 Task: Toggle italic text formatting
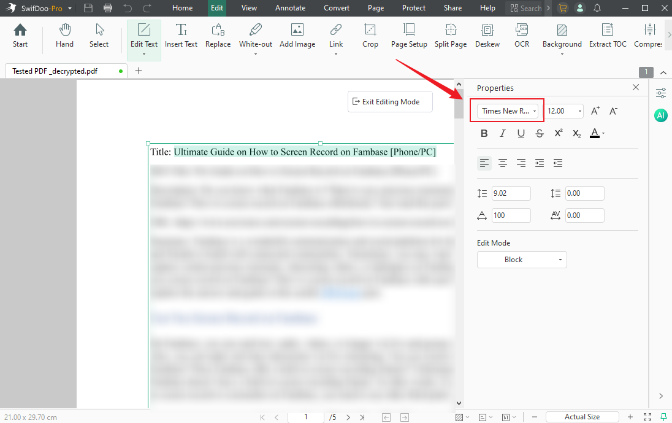click(503, 133)
